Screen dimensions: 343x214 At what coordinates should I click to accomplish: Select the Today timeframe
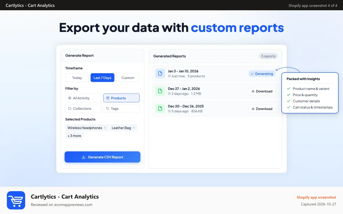[77, 78]
